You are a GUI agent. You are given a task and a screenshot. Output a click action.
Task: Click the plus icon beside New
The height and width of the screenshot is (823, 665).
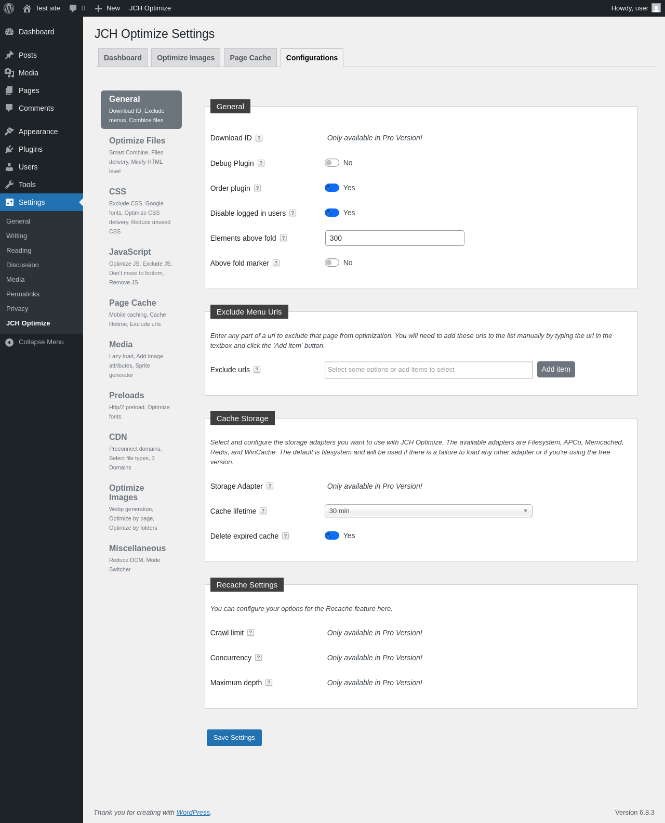pos(98,8)
